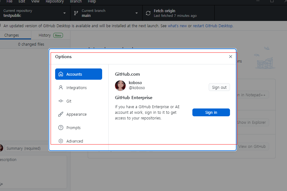The height and width of the screenshot is (191, 287).
Task: Click the Advanced gear icon
Action: point(61,141)
